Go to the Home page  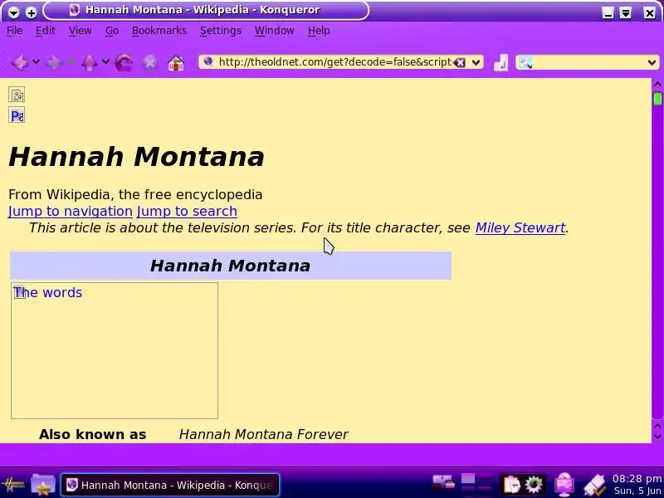176,63
